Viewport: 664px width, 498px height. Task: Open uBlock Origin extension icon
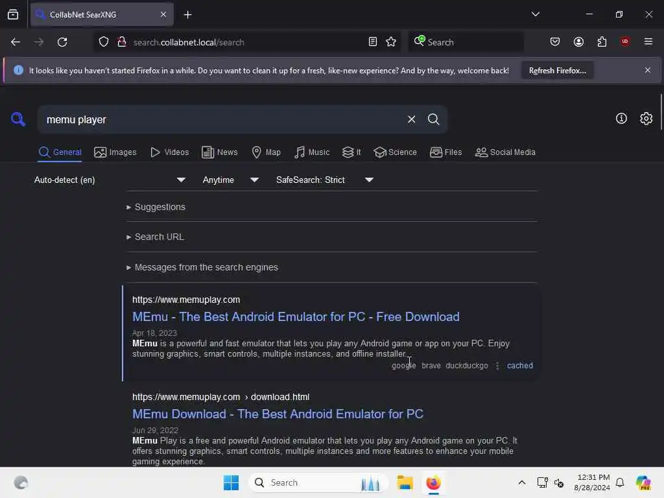(x=625, y=41)
